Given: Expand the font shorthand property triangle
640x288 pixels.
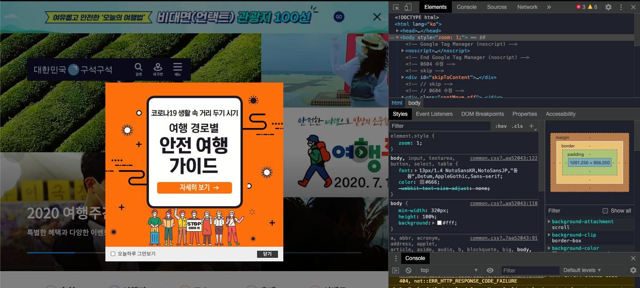Looking at the screenshot, I should 416,170.
